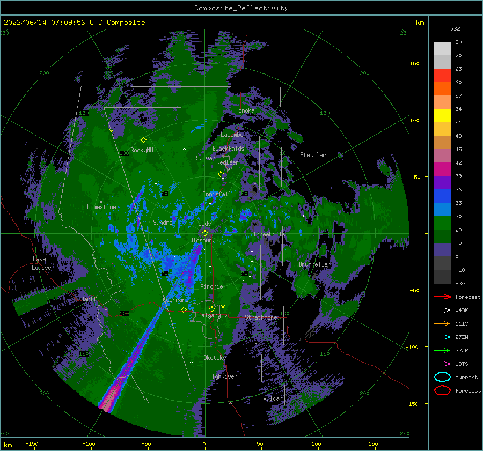
Task: Click the Sundre town label
Action: click(x=163, y=222)
